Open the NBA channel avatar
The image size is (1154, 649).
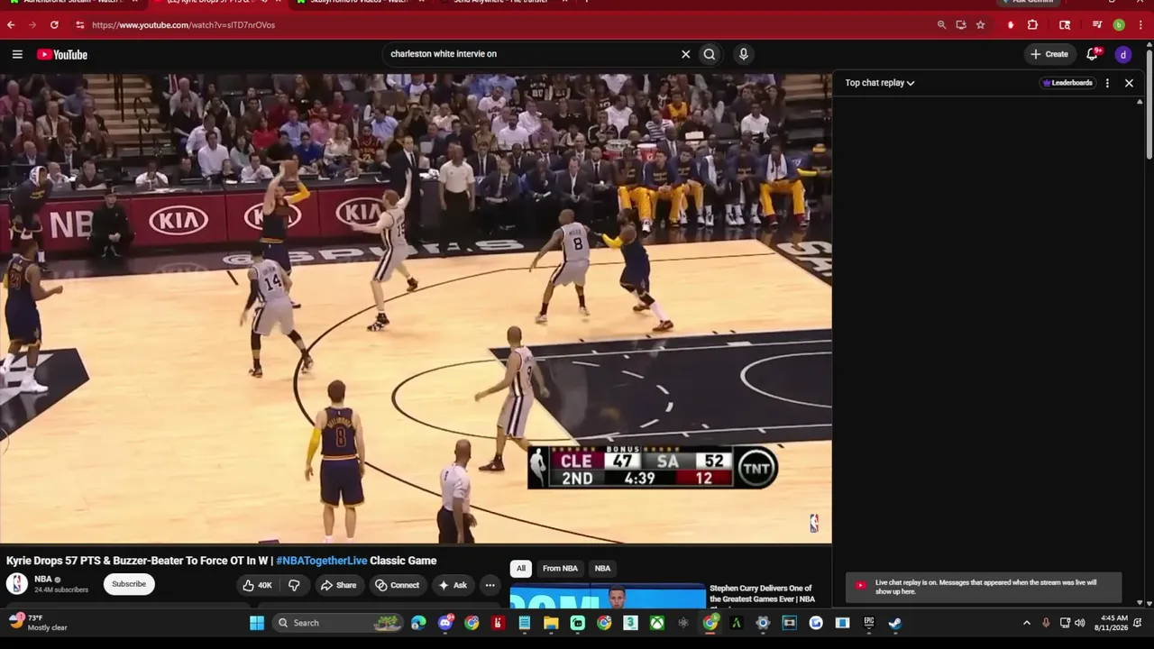[x=17, y=584]
